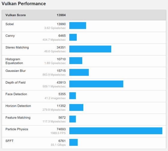Select the Depth of Field label

15,83
